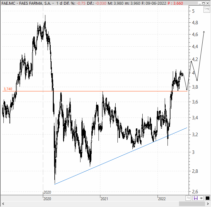Click the horizontal scrollbar thumb
The width and height of the screenshot is (211, 207).
coord(192,204)
